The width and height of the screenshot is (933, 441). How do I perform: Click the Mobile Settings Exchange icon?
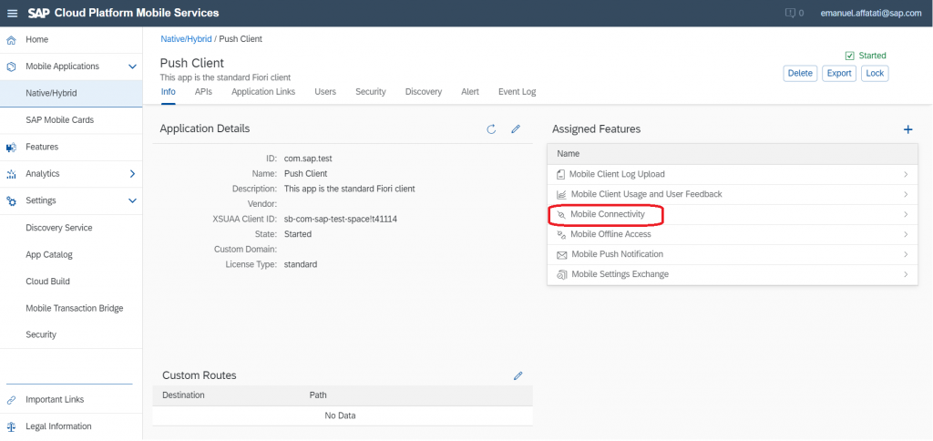click(561, 275)
